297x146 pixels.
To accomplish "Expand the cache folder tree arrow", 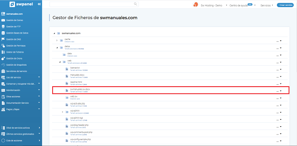I will 57,40.
